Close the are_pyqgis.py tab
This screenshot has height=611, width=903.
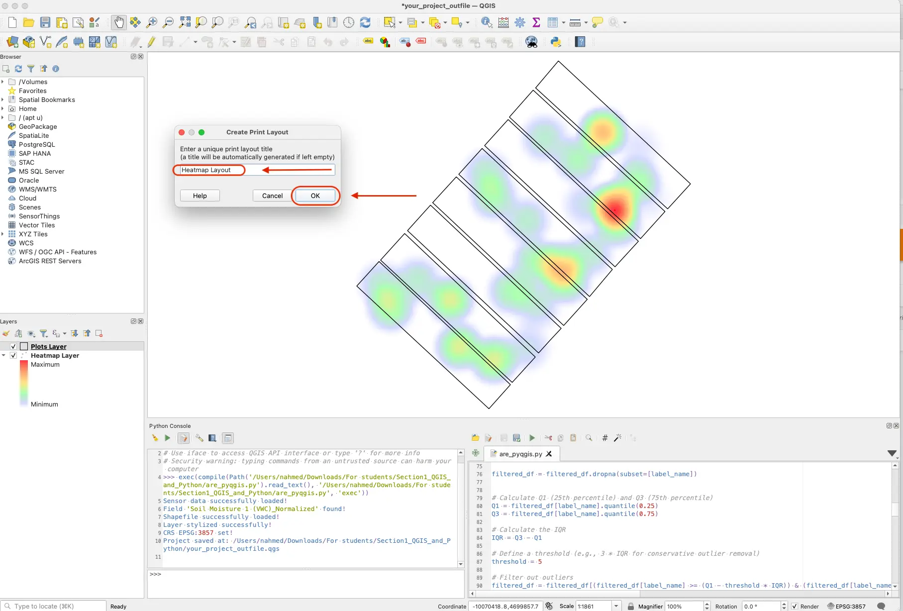point(549,454)
